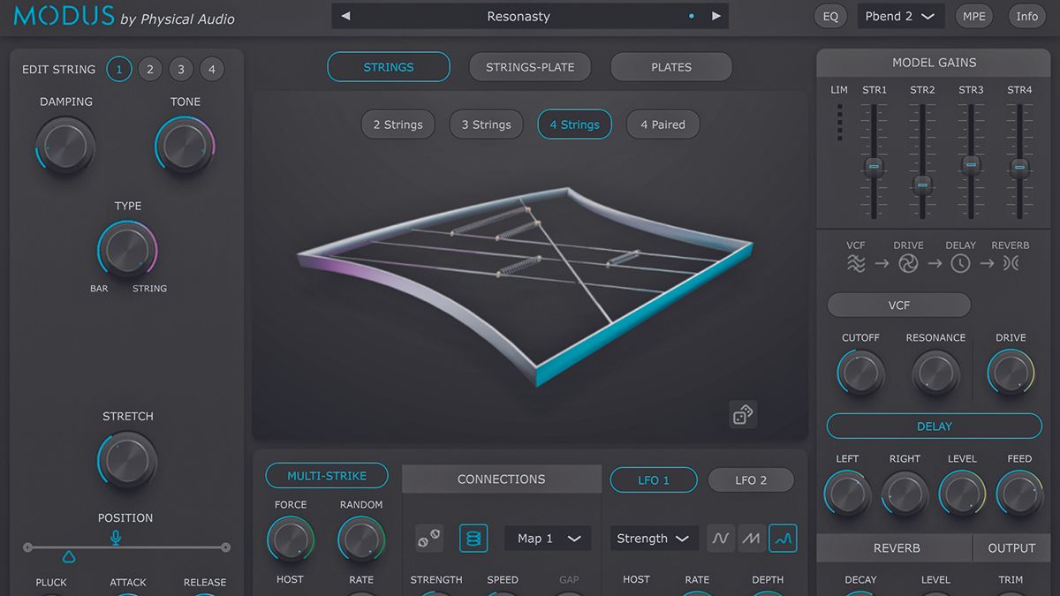Click the triangular strike position marker
1060x596 pixels.
coord(68,556)
